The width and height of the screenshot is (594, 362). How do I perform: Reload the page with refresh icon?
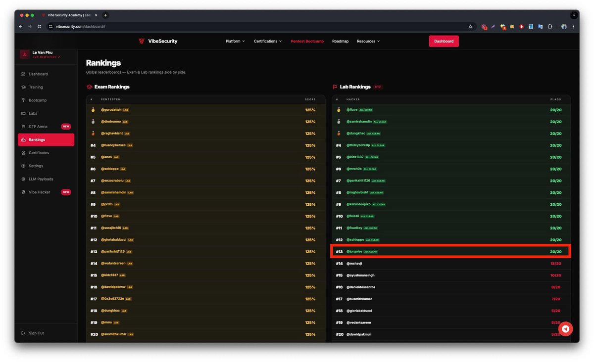click(39, 27)
